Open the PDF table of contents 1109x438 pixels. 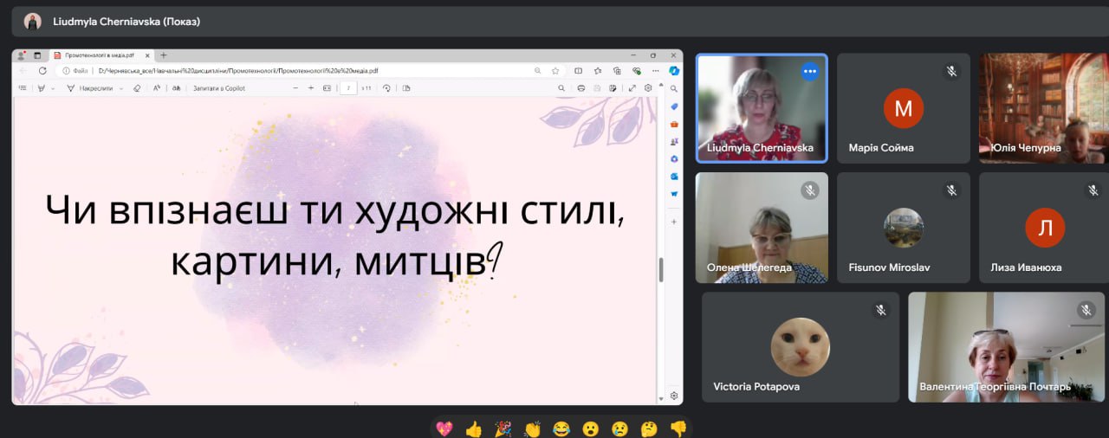pos(22,88)
